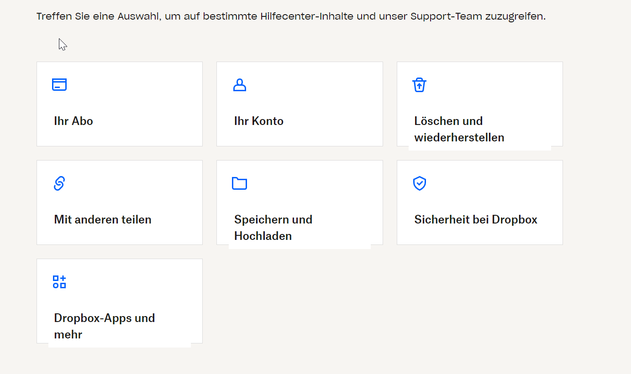Open the 'Ihr Konto' help topic
This screenshot has width=631, height=374.
tap(258, 121)
